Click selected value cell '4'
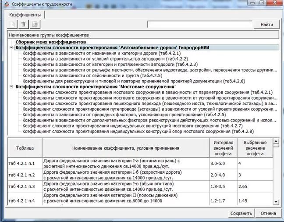This screenshot has width=284, height=222. (x=255, y=163)
